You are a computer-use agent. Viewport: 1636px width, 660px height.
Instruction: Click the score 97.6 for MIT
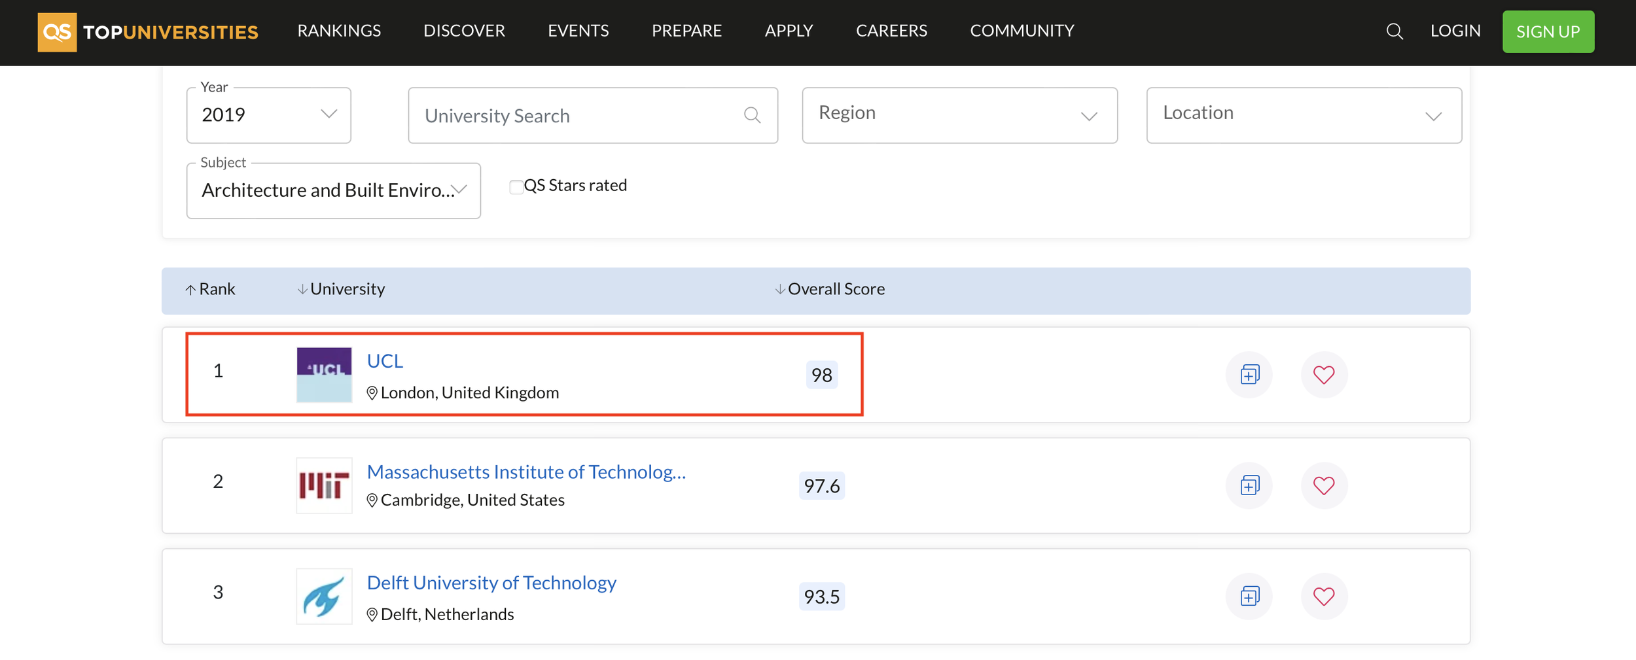(822, 486)
